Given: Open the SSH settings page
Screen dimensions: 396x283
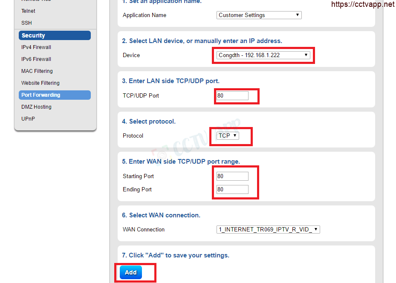Looking at the screenshot, I should coord(26,23).
